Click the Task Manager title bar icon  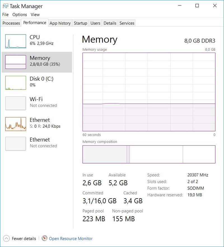point(5,6)
